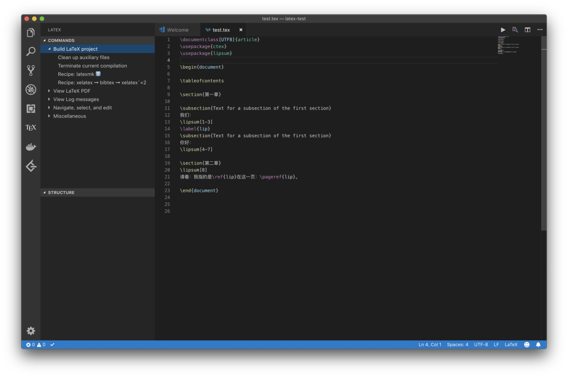Open the LaTeX Workshop TEX sidebar icon

tap(30, 127)
